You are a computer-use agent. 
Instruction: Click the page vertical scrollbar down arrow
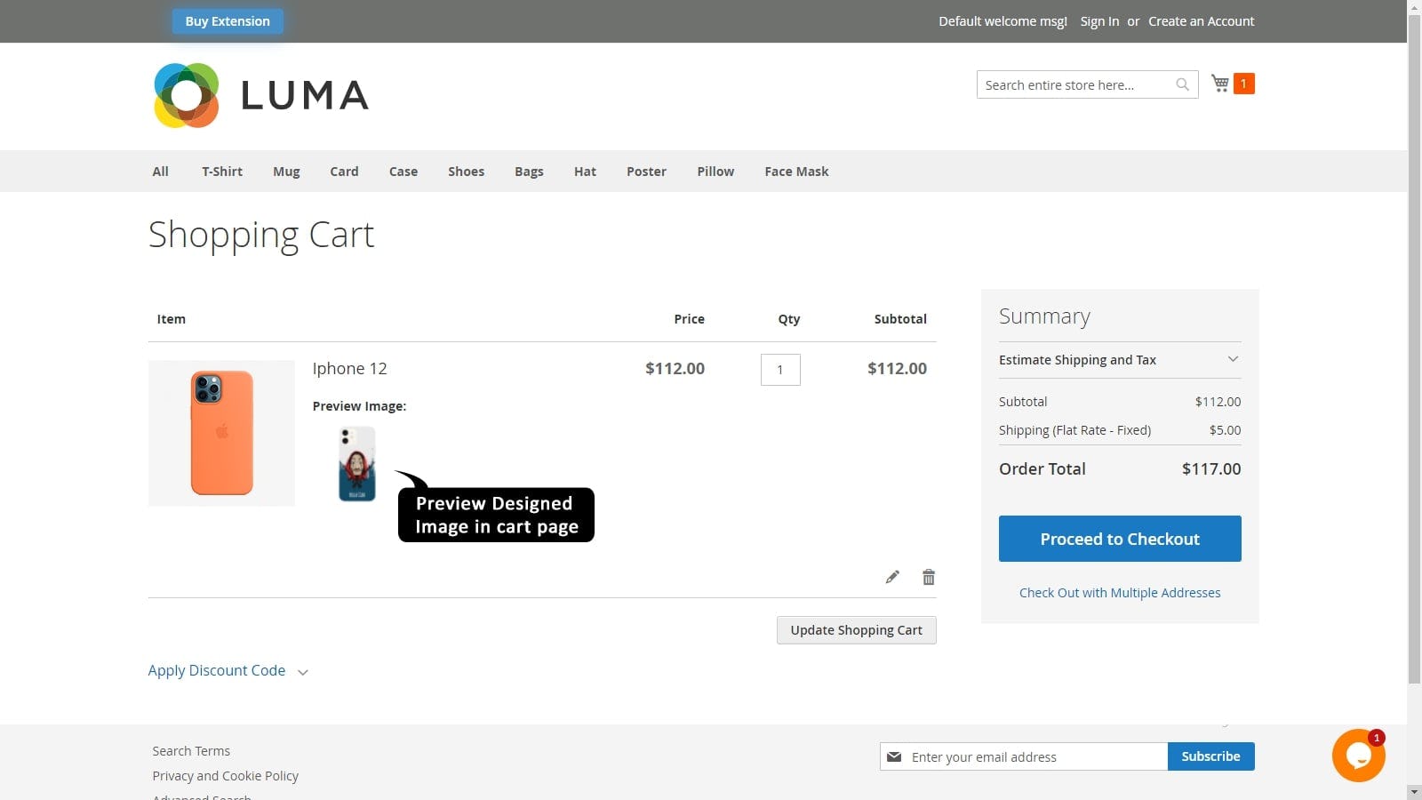1414,791
